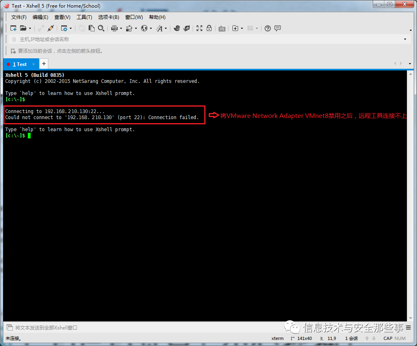Open the tab list dropdown arrow
The height and width of the screenshot is (346, 417).
tap(410, 64)
